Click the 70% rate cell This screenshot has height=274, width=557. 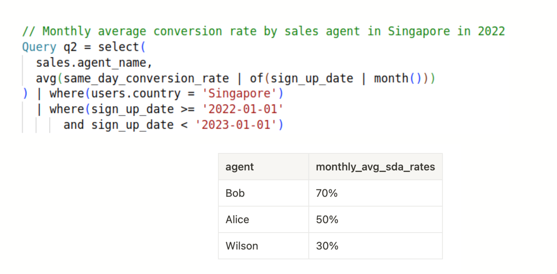327,193
